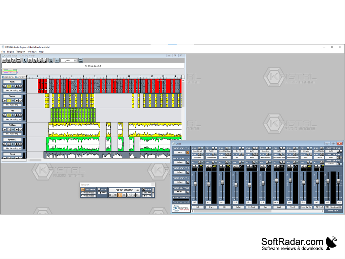
Task: Open Audio Input 1 Waver selector
Action: 179,152
